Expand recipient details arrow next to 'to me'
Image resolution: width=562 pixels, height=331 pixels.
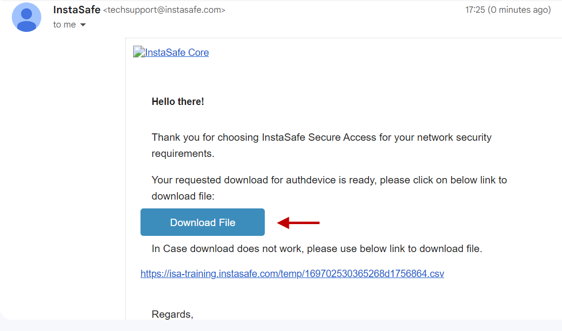click(x=83, y=25)
